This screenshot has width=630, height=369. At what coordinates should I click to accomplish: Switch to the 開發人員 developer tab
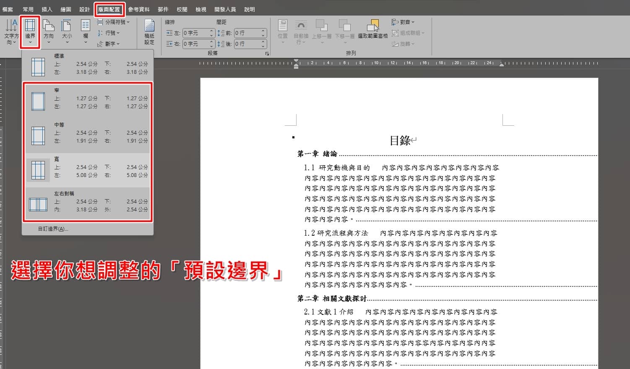point(225,9)
